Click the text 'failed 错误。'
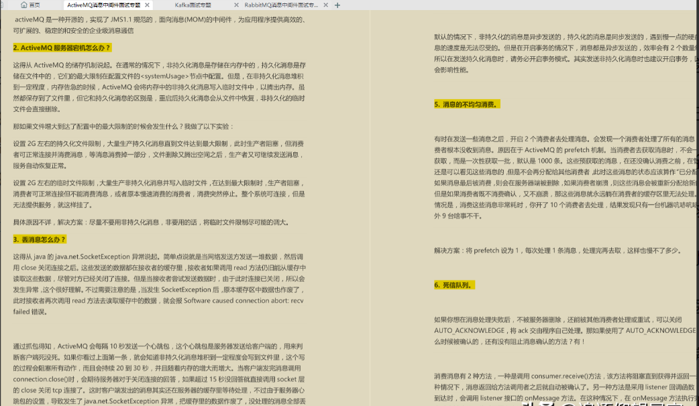 coord(30,312)
